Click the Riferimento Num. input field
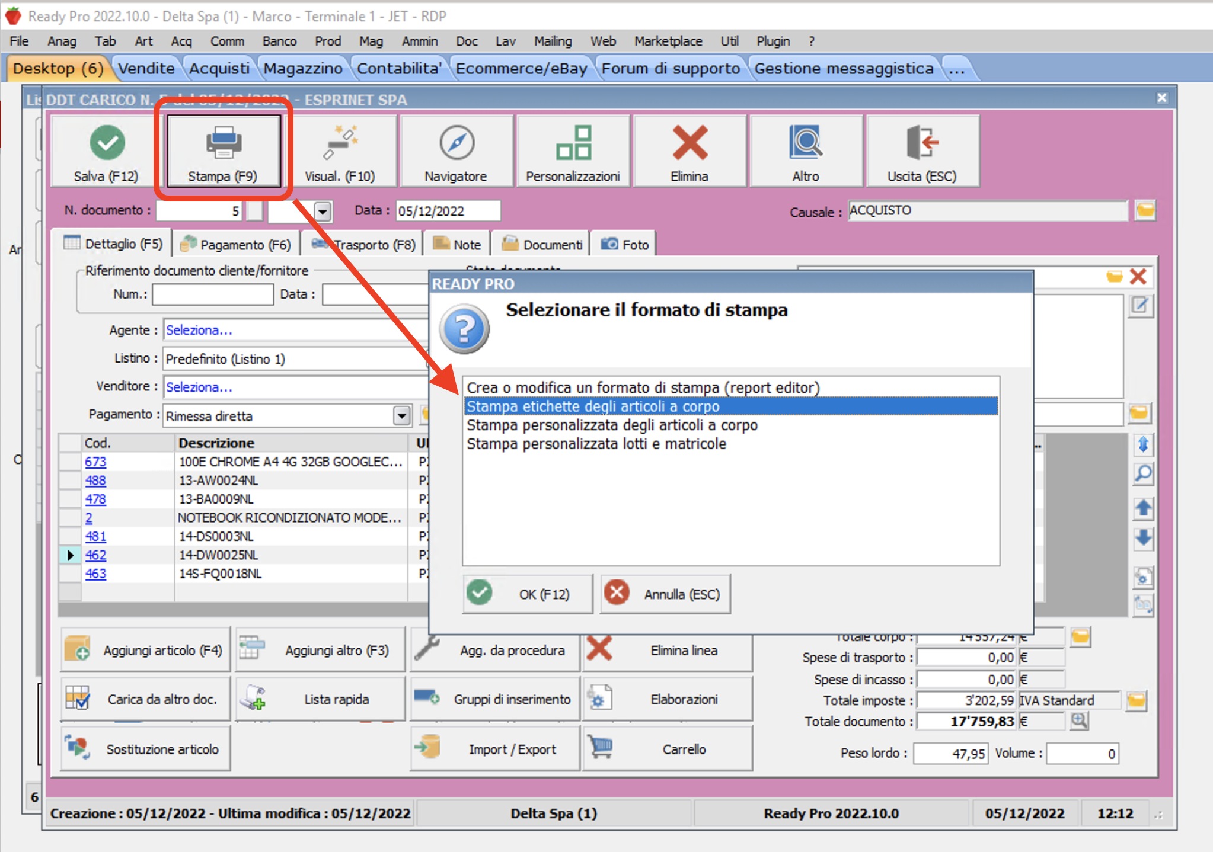Image resolution: width=1213 pixels, height=852 pixels. click(212, 294)
